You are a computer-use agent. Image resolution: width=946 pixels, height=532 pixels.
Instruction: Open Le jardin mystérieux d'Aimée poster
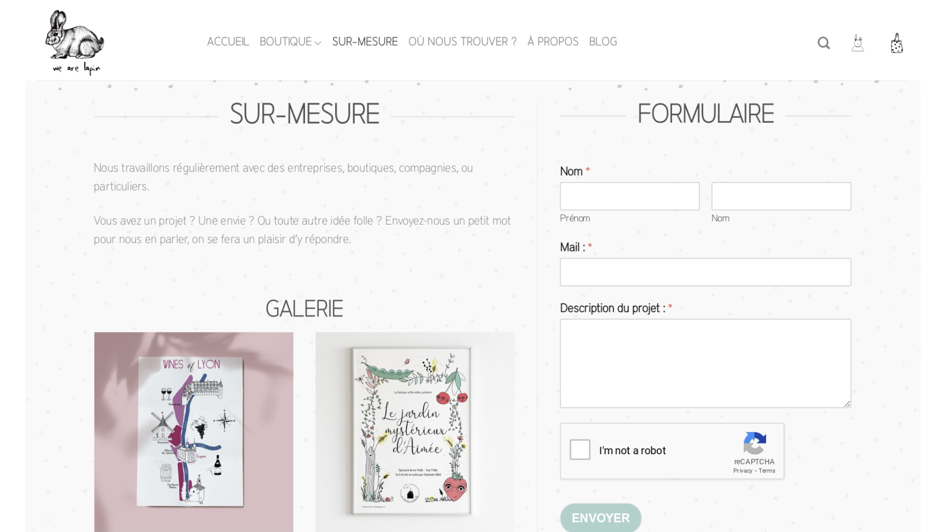tap(415, 432)
